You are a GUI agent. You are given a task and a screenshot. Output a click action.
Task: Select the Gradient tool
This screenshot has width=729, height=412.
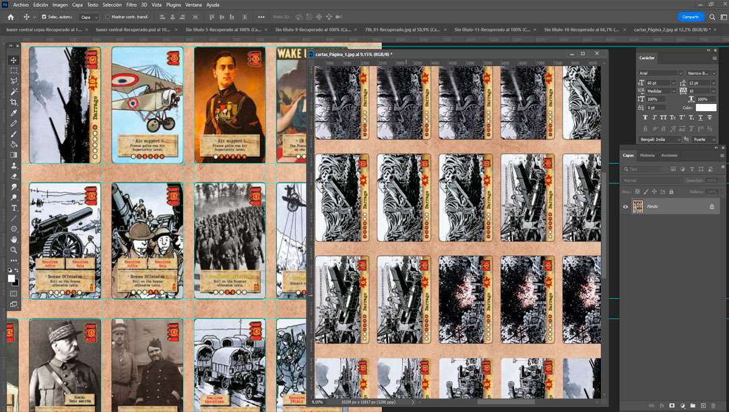[x=13, y=154]
